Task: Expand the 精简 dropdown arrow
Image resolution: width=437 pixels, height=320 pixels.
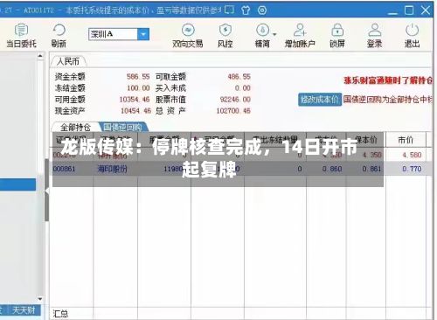Action: (274, 34)
